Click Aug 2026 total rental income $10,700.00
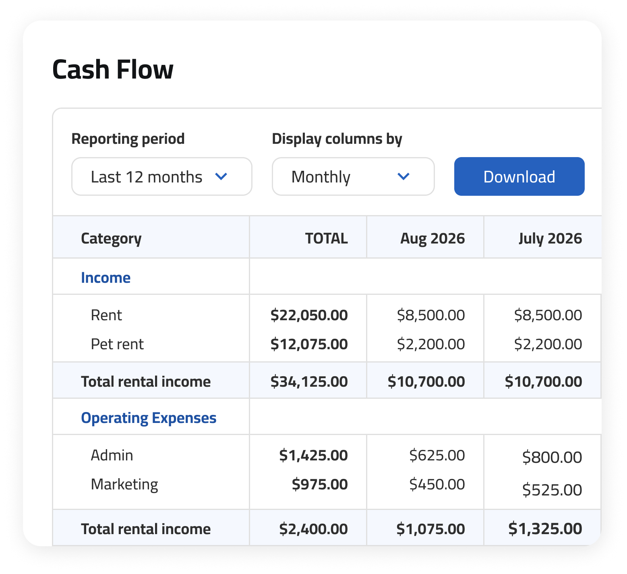 point(426,381)
